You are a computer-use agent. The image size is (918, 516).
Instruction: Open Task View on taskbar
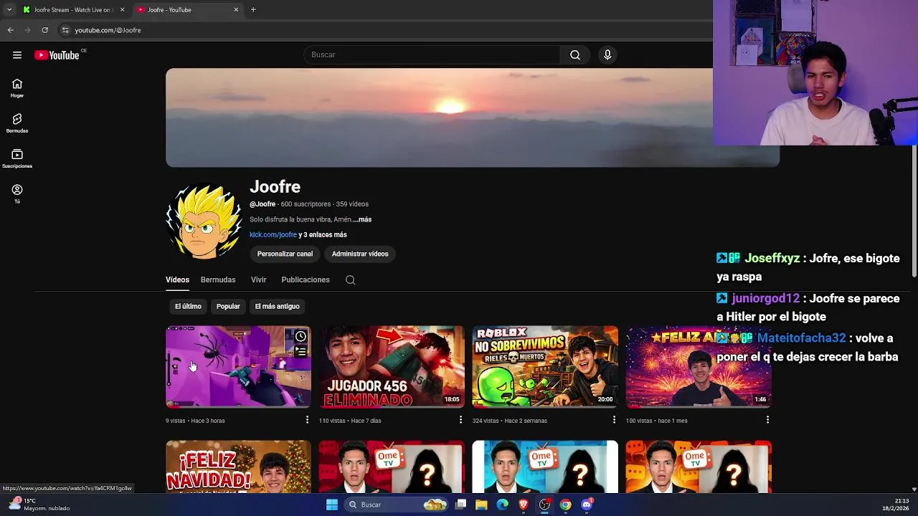tap(461, 505)
